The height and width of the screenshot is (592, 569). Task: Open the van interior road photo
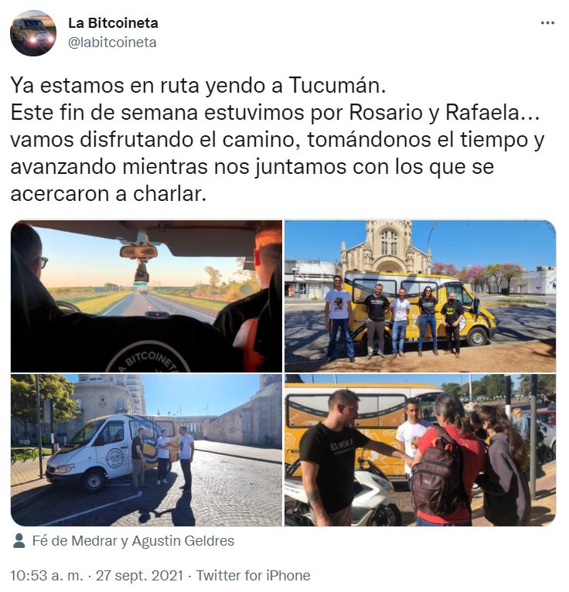(146, 296)
